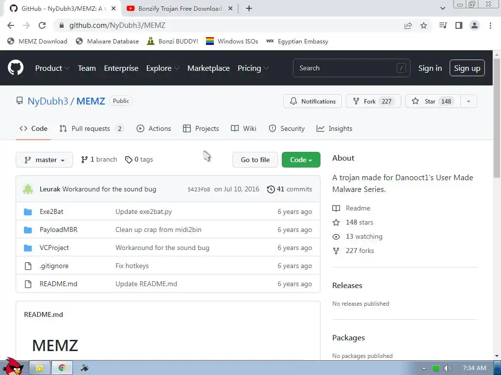Open the media control icon in toolbar

pyautogui.click(x=443, y=25)
